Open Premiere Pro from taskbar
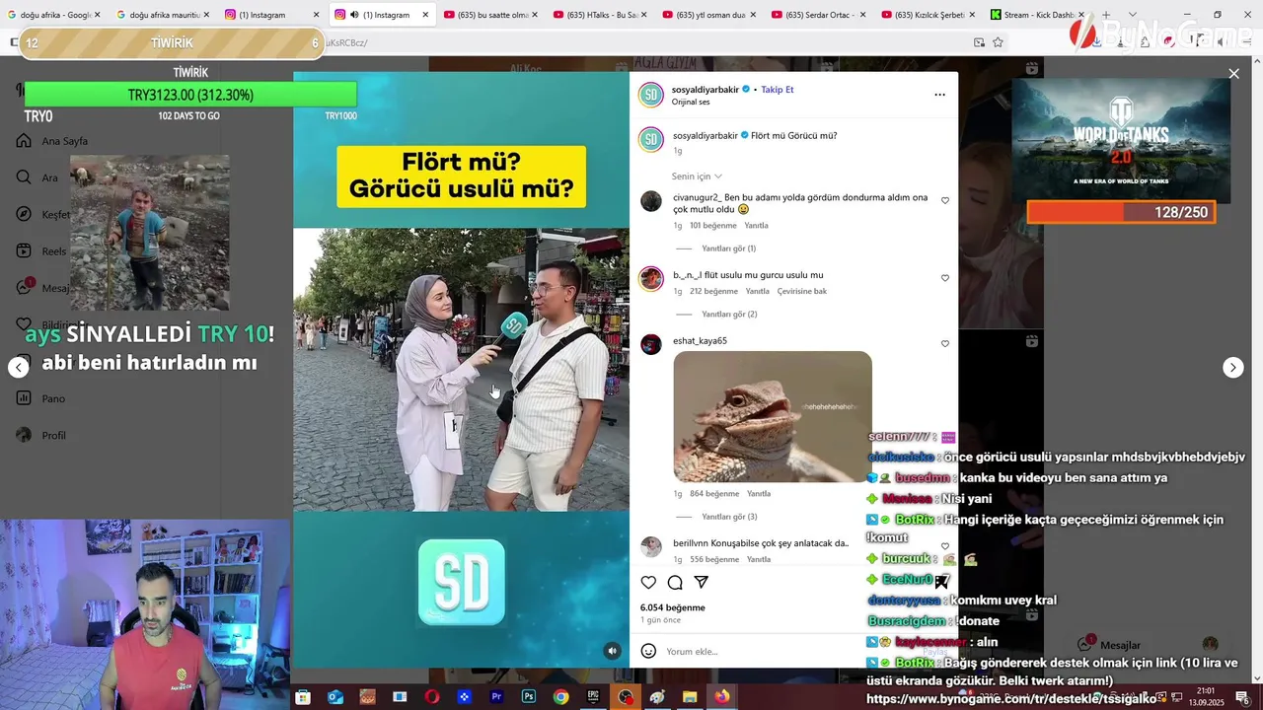Image resolution: width=1263 pixels, height=710 pixels. [496, 697]
